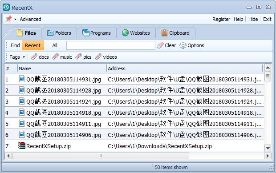
Task: Click the image icon of QQ截图20180305114906.jpg
Action: (x=22, y=134)
